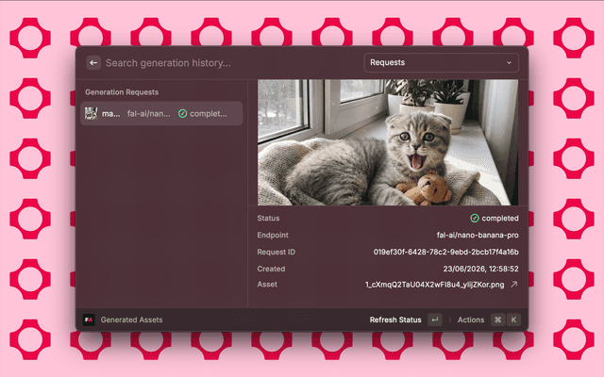Click the completed status check icon in details
Viewport: 604px width, 377px height.
(x=475, y=218)
